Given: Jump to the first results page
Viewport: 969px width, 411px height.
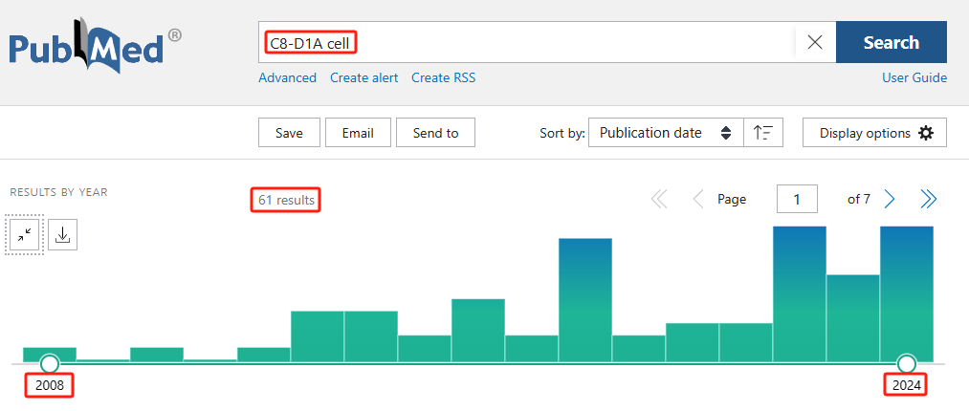Looking at the screenshot, I should pos(659,200).
